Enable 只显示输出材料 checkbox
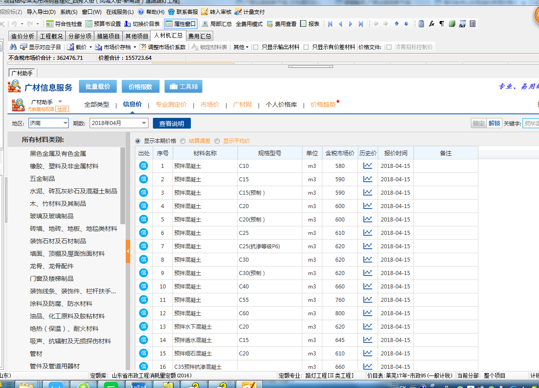 pyautogui.click(x=256, y=47)
